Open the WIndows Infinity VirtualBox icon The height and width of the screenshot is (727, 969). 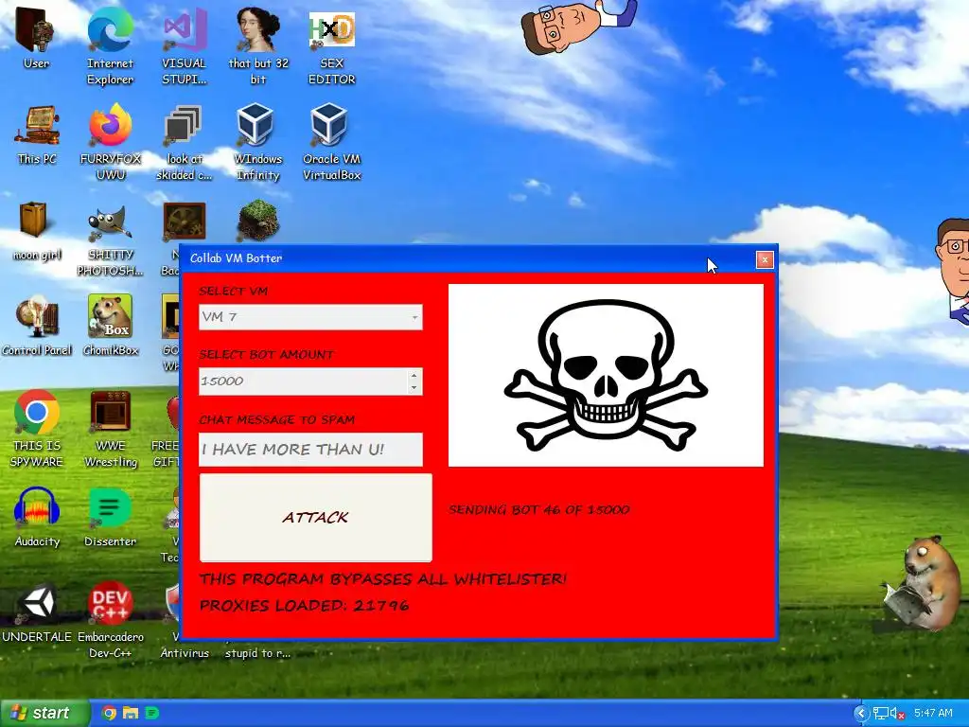tap(257, 127)
